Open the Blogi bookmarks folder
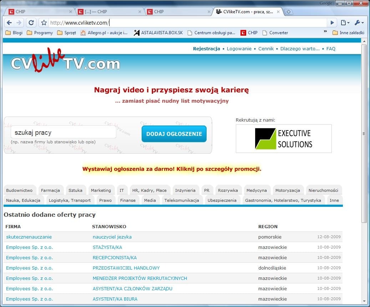This screenshot has width=370, height=307. [x=14, y=33]
